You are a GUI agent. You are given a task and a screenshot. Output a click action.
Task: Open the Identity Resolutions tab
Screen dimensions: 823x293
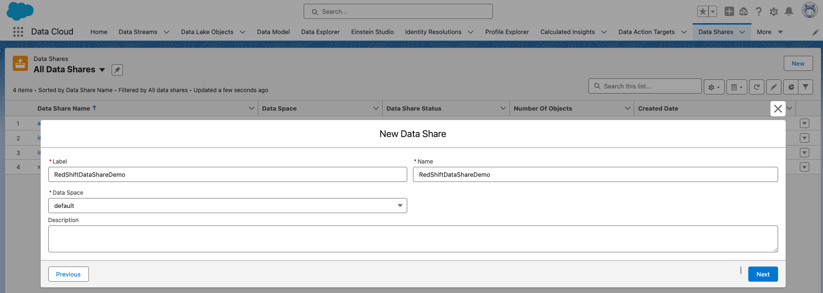(433, 32)
